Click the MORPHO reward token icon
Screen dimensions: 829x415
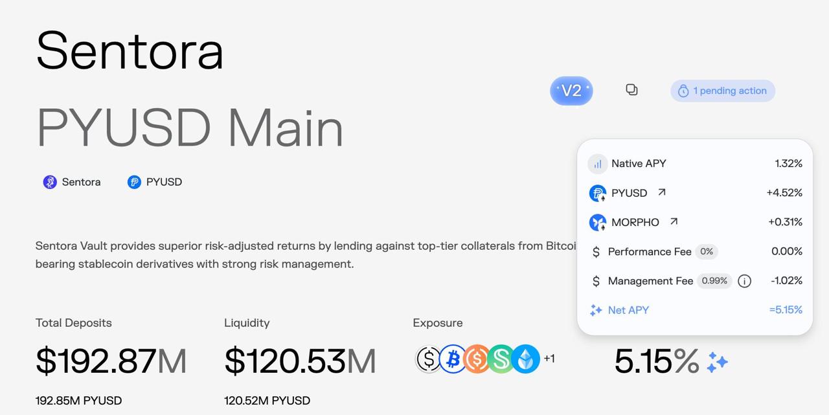pyautogui.click(x=597, y=222)
